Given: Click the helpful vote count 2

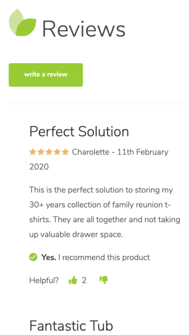Looking at the screenshot, I should (x=84, y=280).
